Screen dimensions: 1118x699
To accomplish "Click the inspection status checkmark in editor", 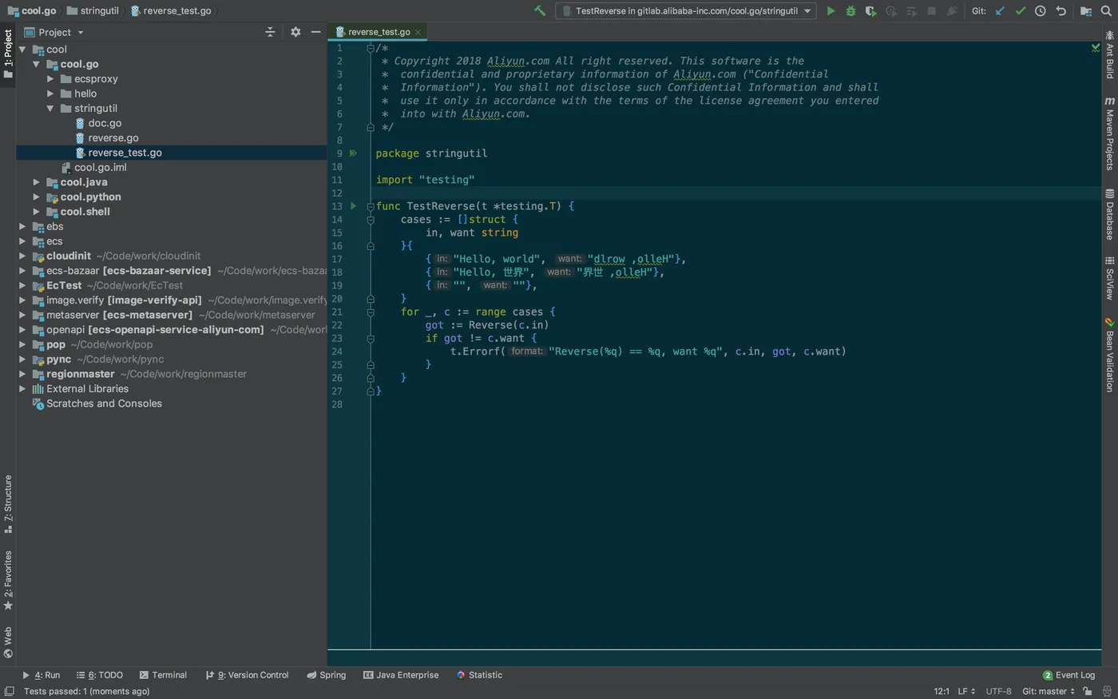I will tap(1096, 48).
